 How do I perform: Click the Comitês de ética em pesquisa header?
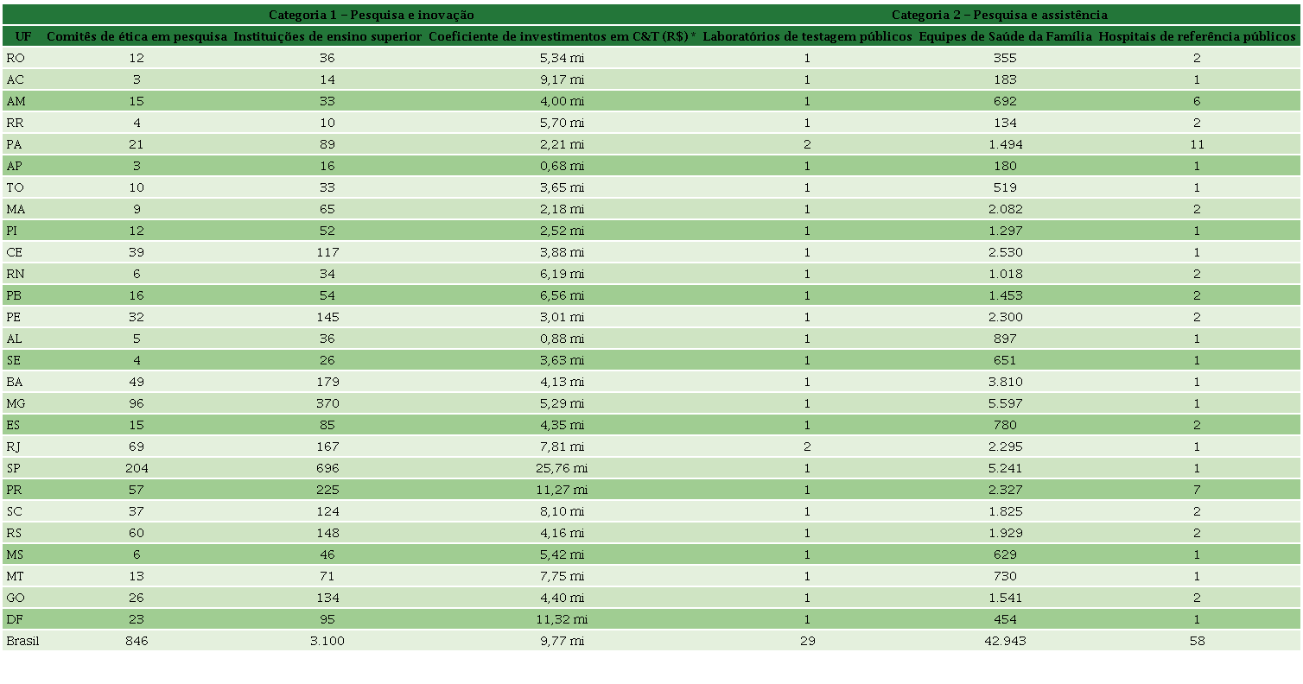coord(137,36)
